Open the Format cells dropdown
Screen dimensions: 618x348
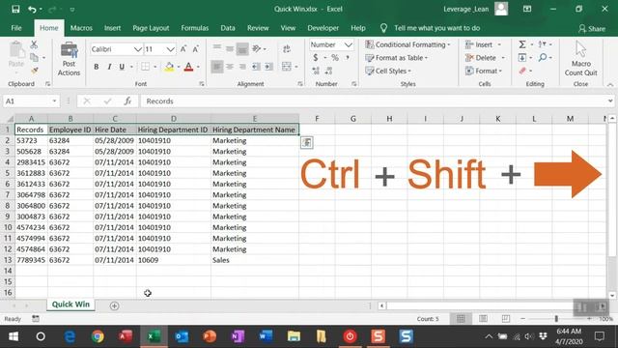(484, 71)
